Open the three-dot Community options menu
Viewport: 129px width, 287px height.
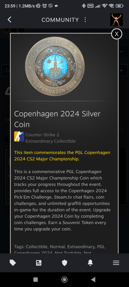pos(85,20)
